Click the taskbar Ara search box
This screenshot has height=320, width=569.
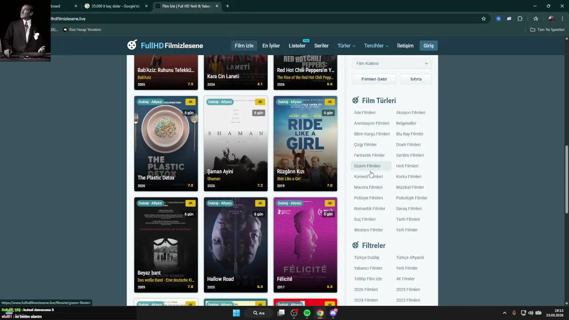tap(259, 313)
